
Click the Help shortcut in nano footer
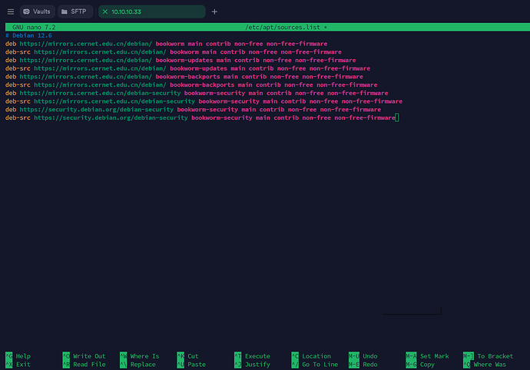tap(18, 356)
